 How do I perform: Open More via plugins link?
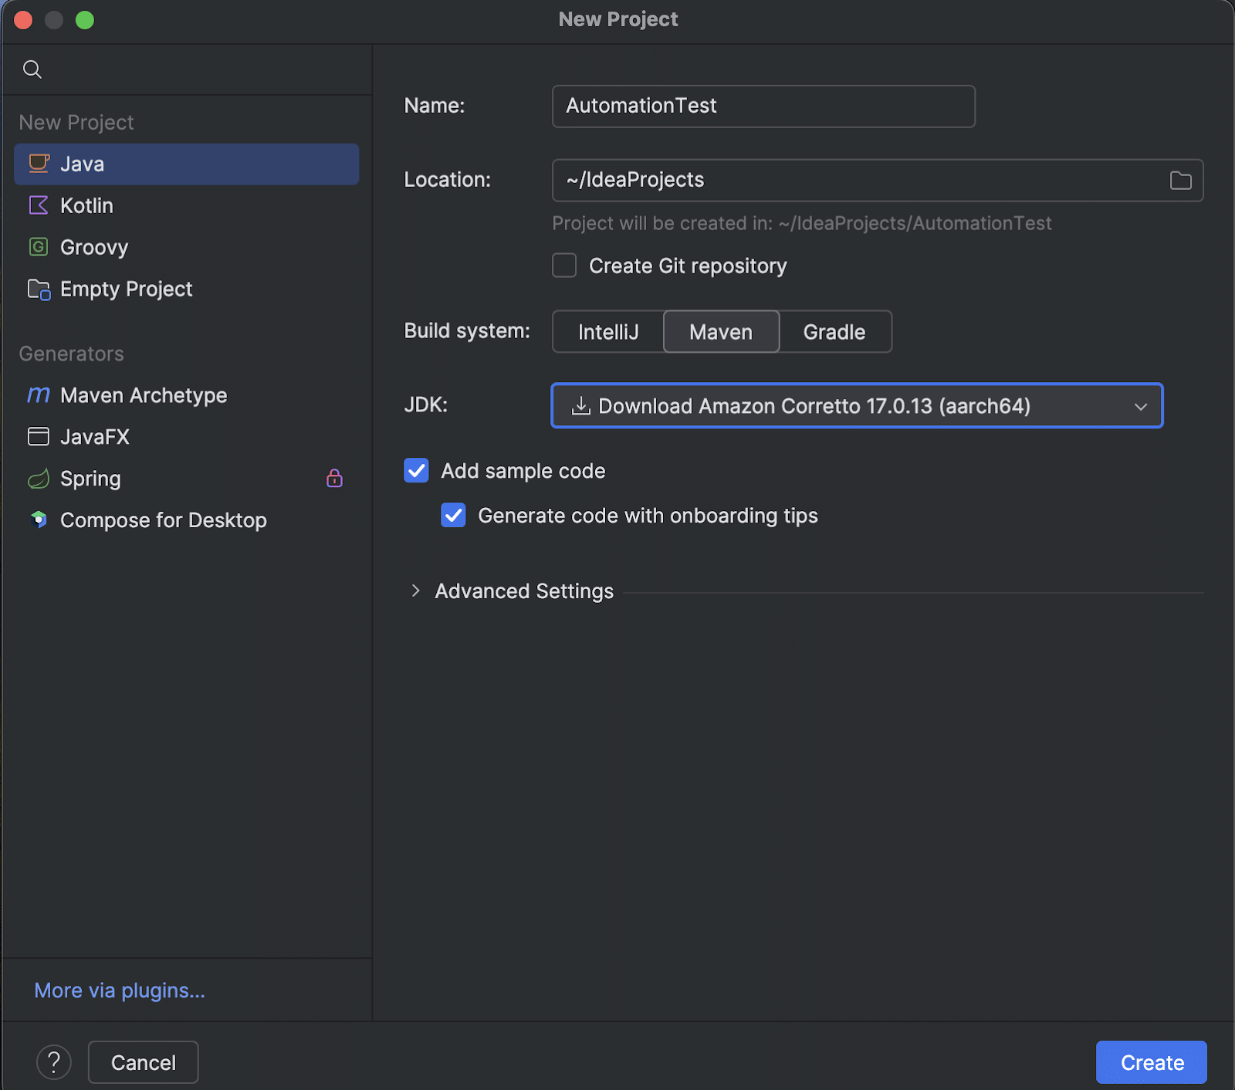tap(119, 990)
